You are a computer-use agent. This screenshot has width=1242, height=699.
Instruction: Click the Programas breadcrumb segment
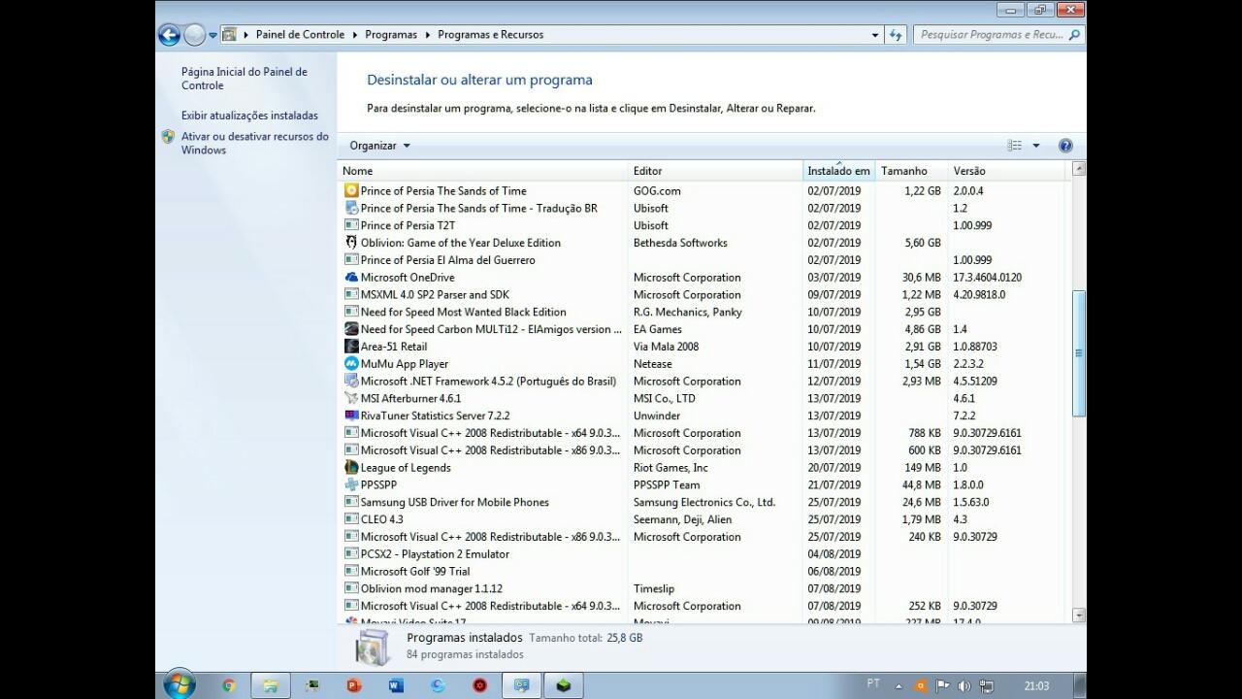[391, 35]
